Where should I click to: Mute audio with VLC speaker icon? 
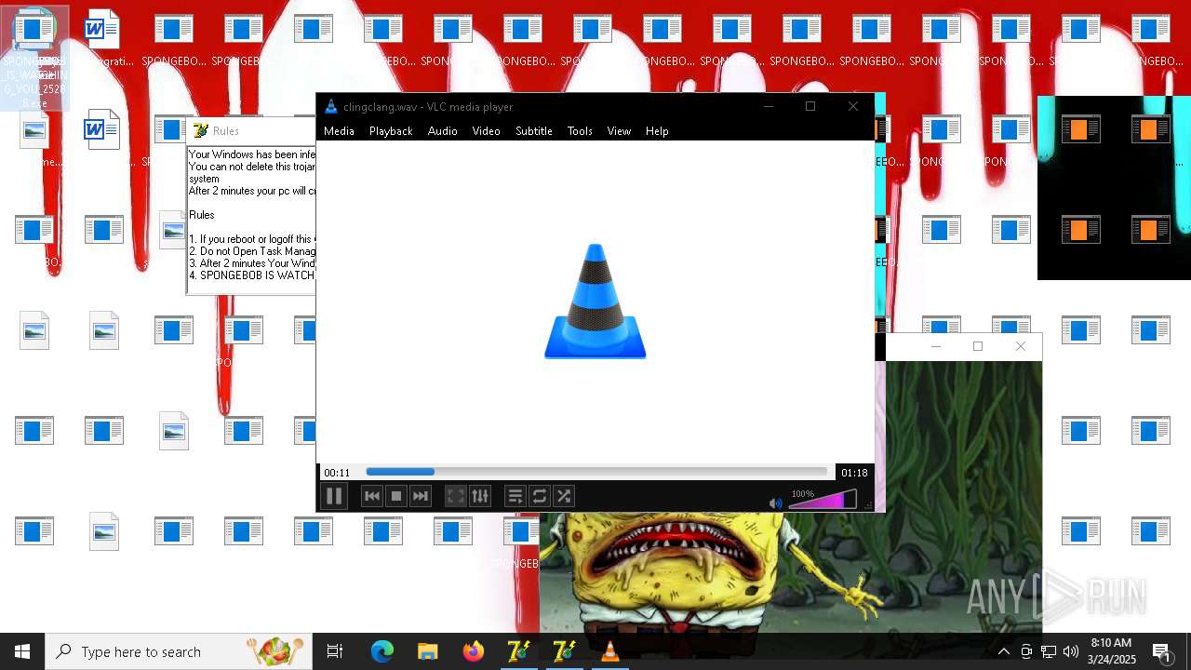coord(776,502)
